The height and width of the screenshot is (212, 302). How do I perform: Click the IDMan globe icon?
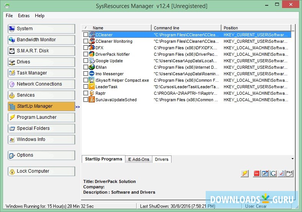92,67
